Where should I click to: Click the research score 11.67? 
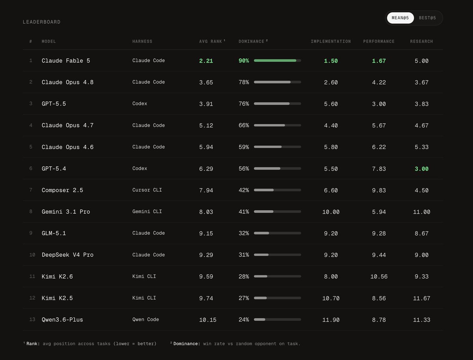tap(421, 298)
